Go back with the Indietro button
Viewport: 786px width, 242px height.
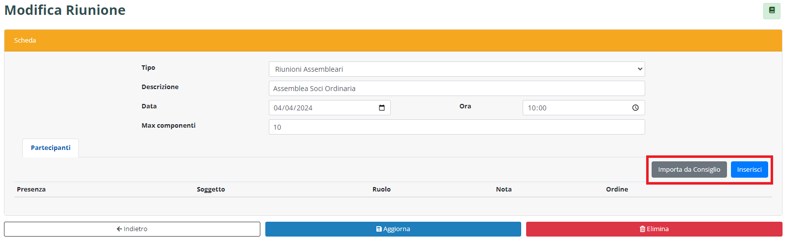132,229
